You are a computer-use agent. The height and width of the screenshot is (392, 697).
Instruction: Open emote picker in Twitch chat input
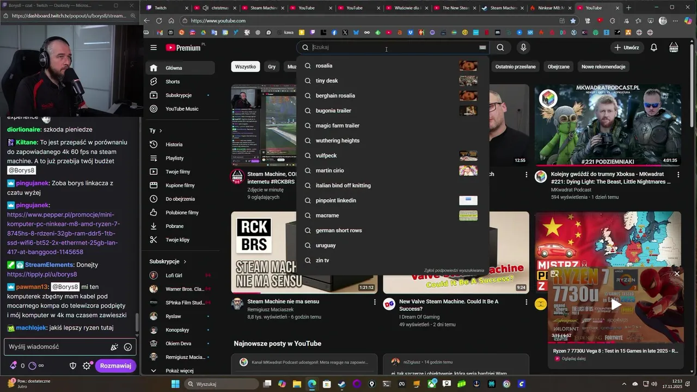tap(128, 347)
